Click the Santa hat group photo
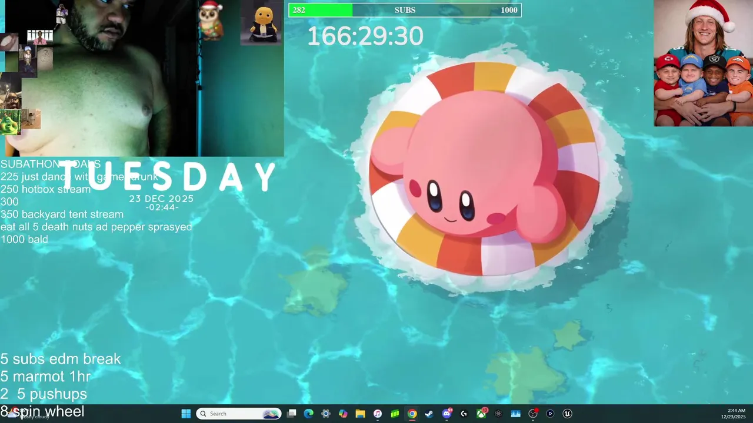The width and height of the screenshot is (753, 423). 703,63
